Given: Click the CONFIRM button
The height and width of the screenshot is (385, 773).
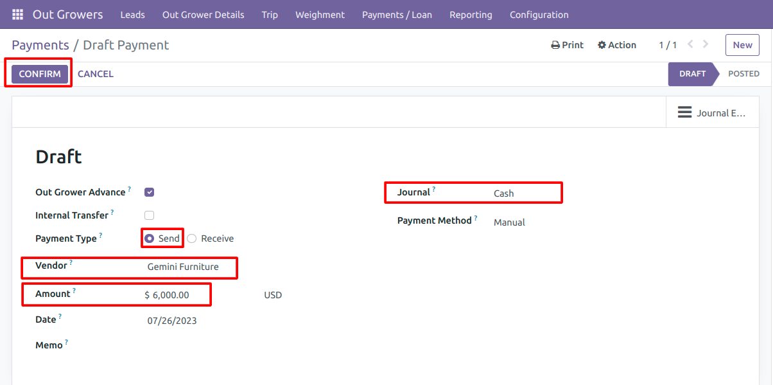Looking at the screenshot, I should (40, 74).
